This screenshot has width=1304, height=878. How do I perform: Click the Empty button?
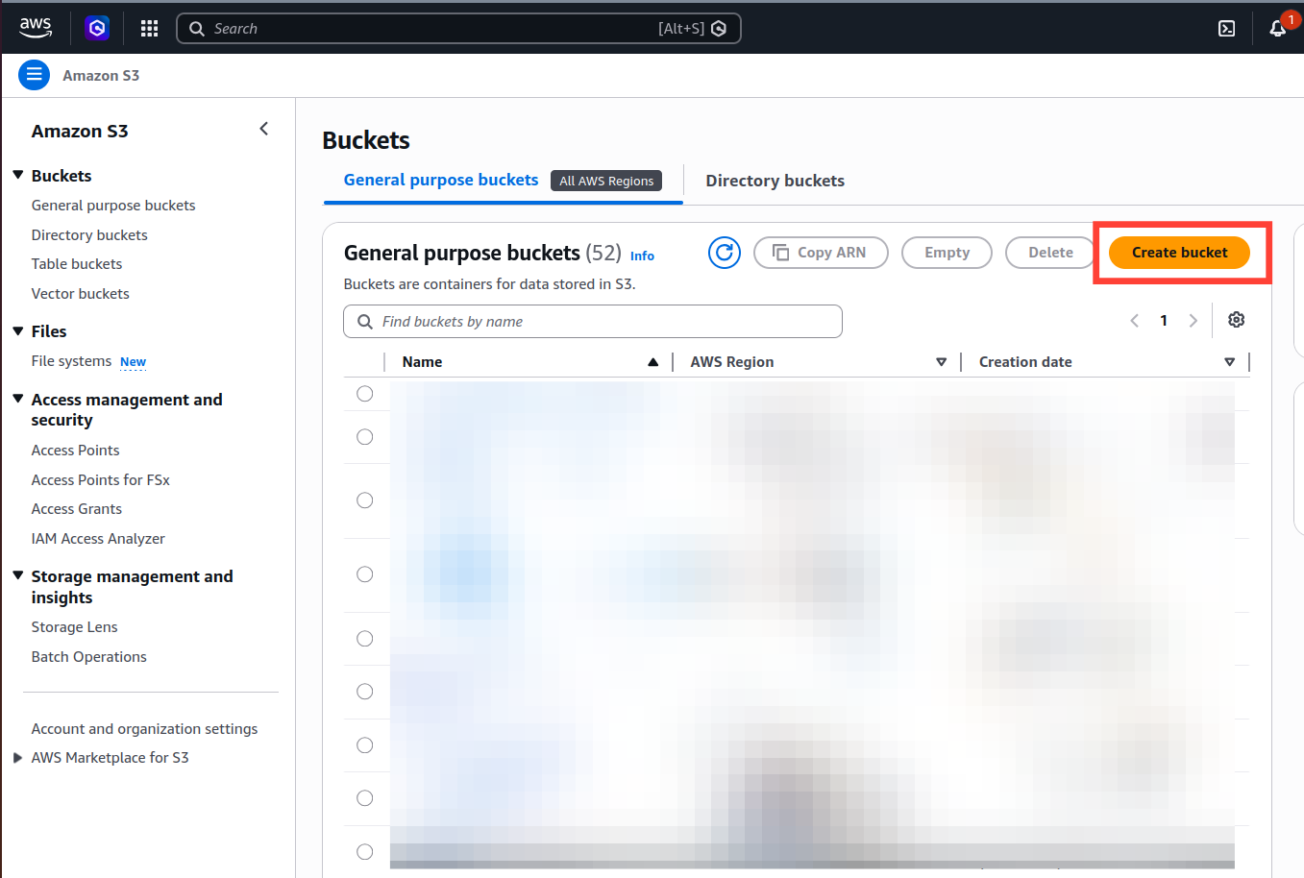(x=947, y=253)
